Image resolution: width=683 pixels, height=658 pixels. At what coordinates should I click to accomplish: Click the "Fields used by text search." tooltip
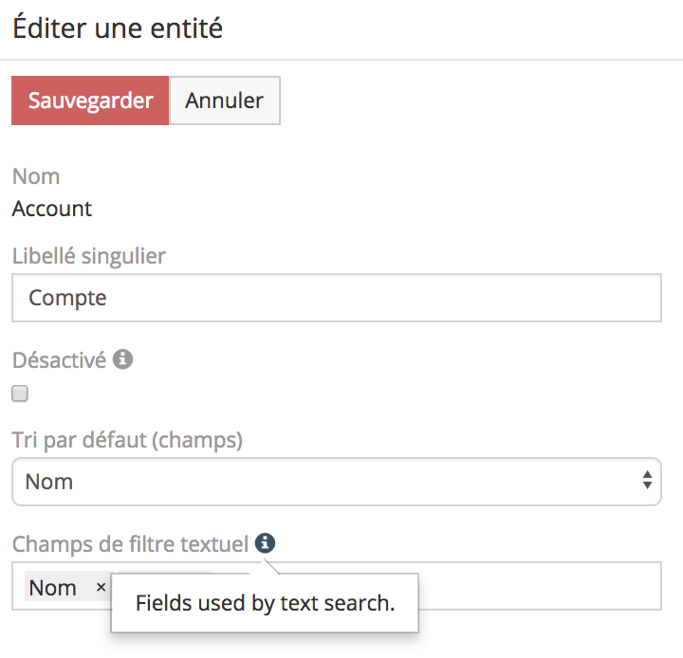(x=265, y=603)
